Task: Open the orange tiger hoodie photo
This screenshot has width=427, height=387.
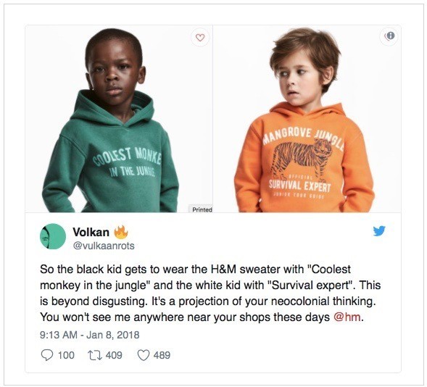Action: (307, 119)
